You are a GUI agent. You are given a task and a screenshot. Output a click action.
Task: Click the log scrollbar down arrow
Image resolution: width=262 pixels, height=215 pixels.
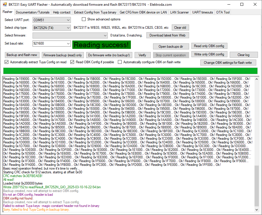coord(257,210)
